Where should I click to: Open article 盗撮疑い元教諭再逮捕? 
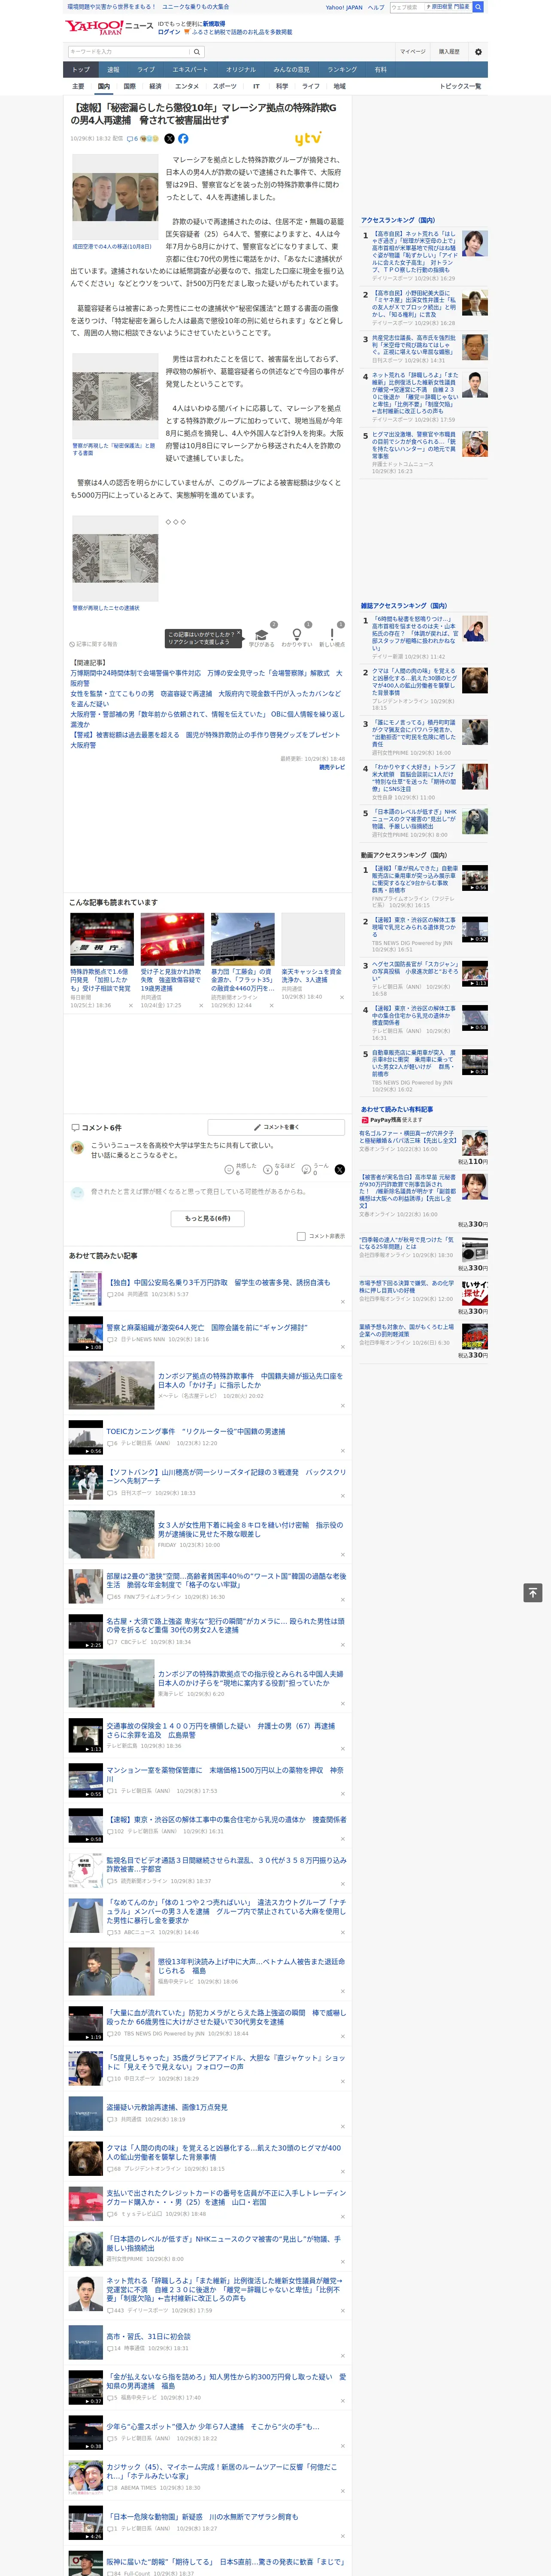click(167, 2107)
